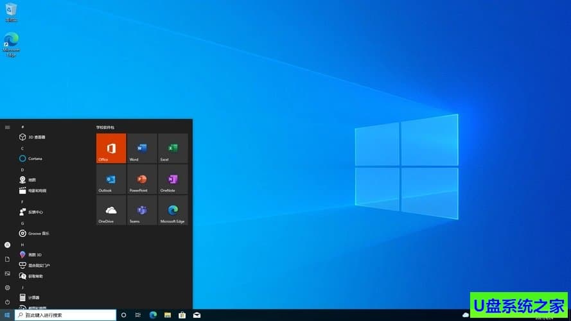Launch the Excel tile
This screenshot has width=571, height=321.
point(173,148)
